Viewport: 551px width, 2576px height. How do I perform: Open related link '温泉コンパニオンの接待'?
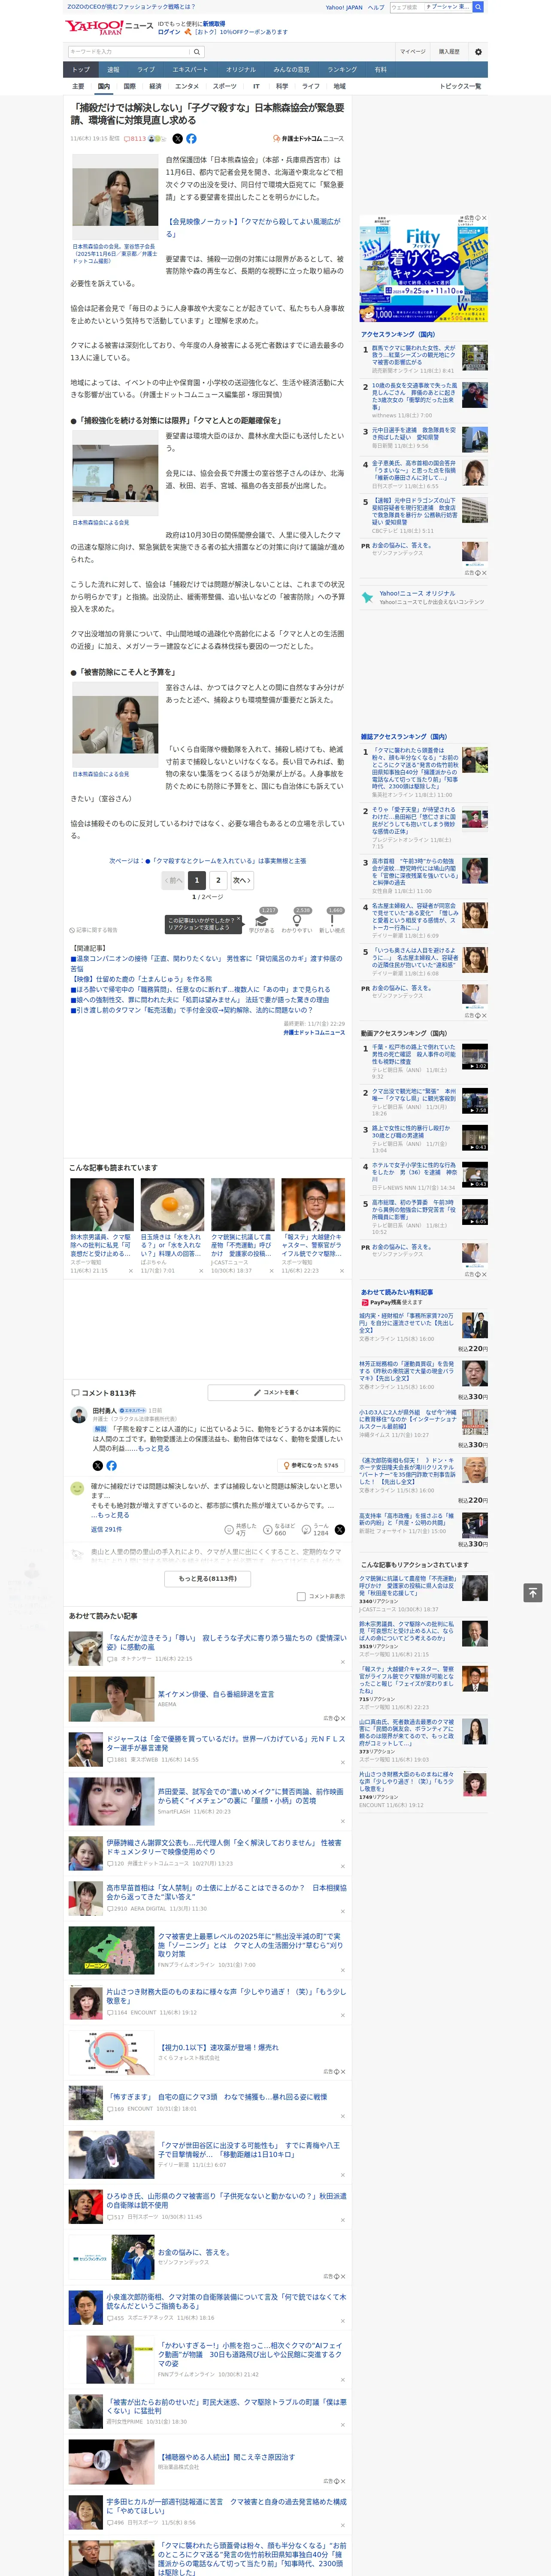(x=206, y=963)
